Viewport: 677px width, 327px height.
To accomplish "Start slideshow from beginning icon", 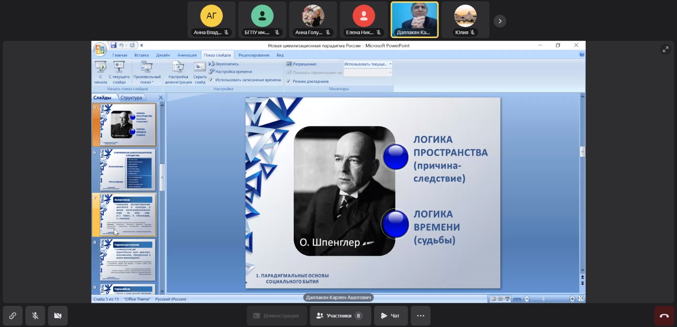I will coord(101,68).
